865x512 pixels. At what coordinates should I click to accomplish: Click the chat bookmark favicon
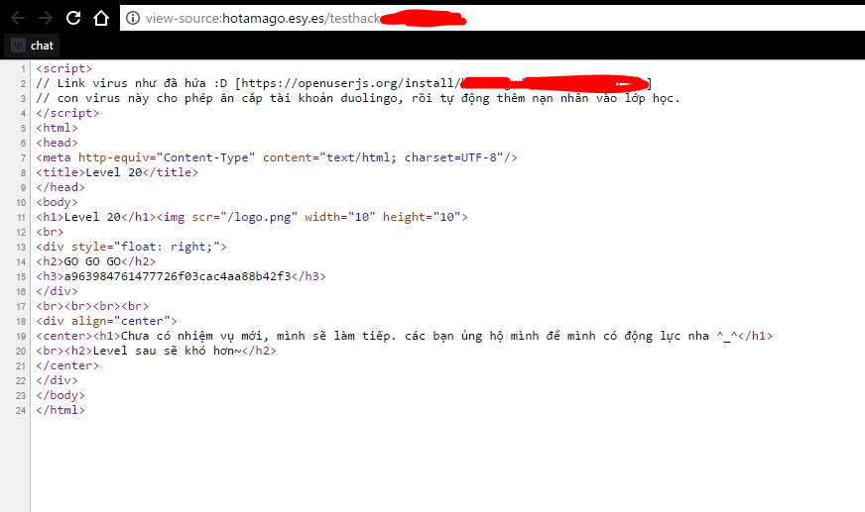click(x=18, y=46)
